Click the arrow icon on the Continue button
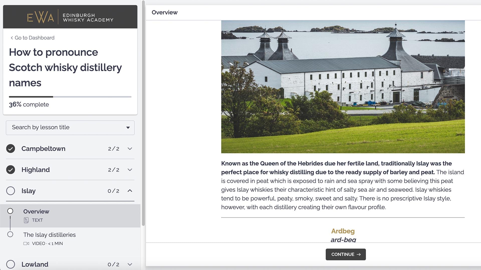 359,254
